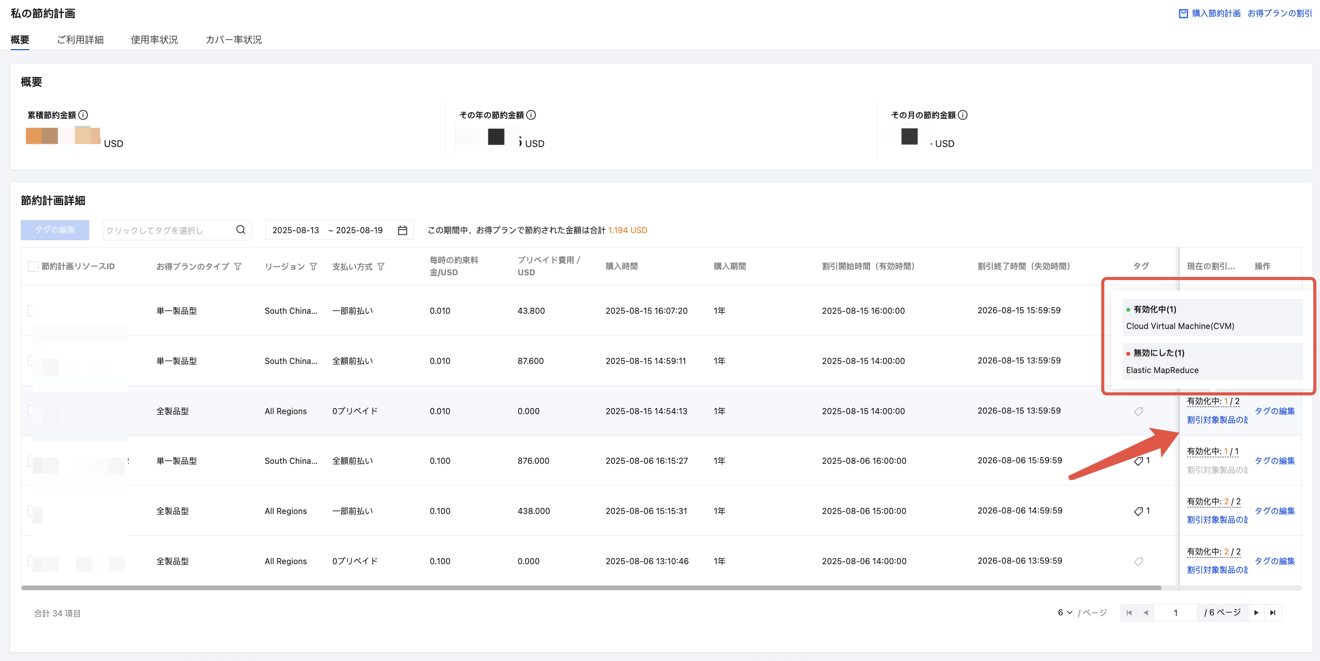The width and height of the screenshot is (1320, 661).
Task: Switch to the ご利用詳細 tab
Action: (x=80, y=40)
